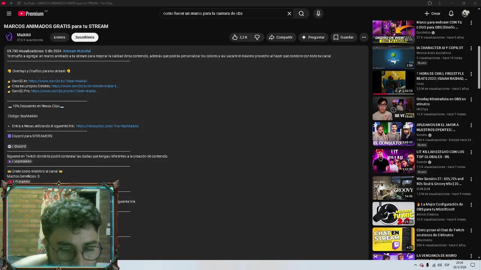The width and height of the screenshot is (481, 270).
Task: Open the emote-maker link
Action: tap(85, 86)
